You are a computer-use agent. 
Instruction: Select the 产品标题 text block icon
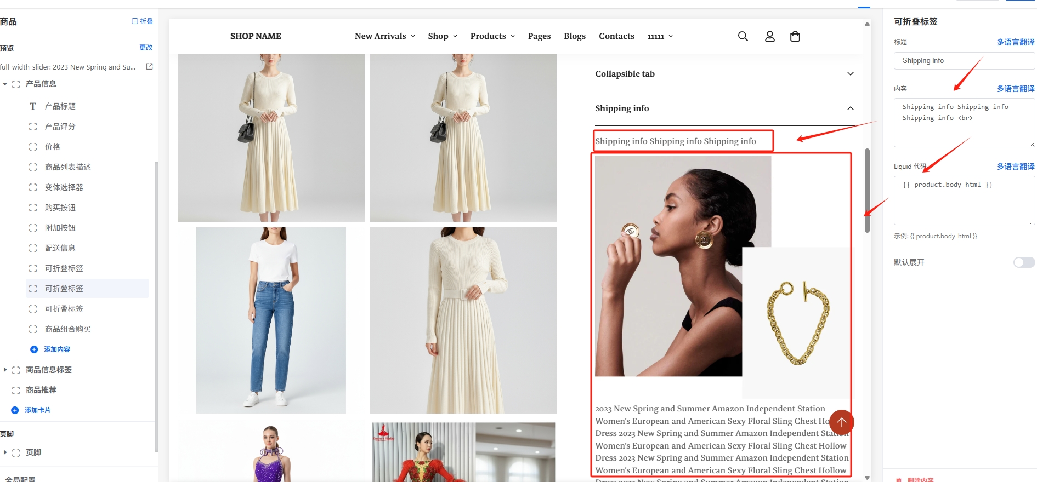point(33,106)
